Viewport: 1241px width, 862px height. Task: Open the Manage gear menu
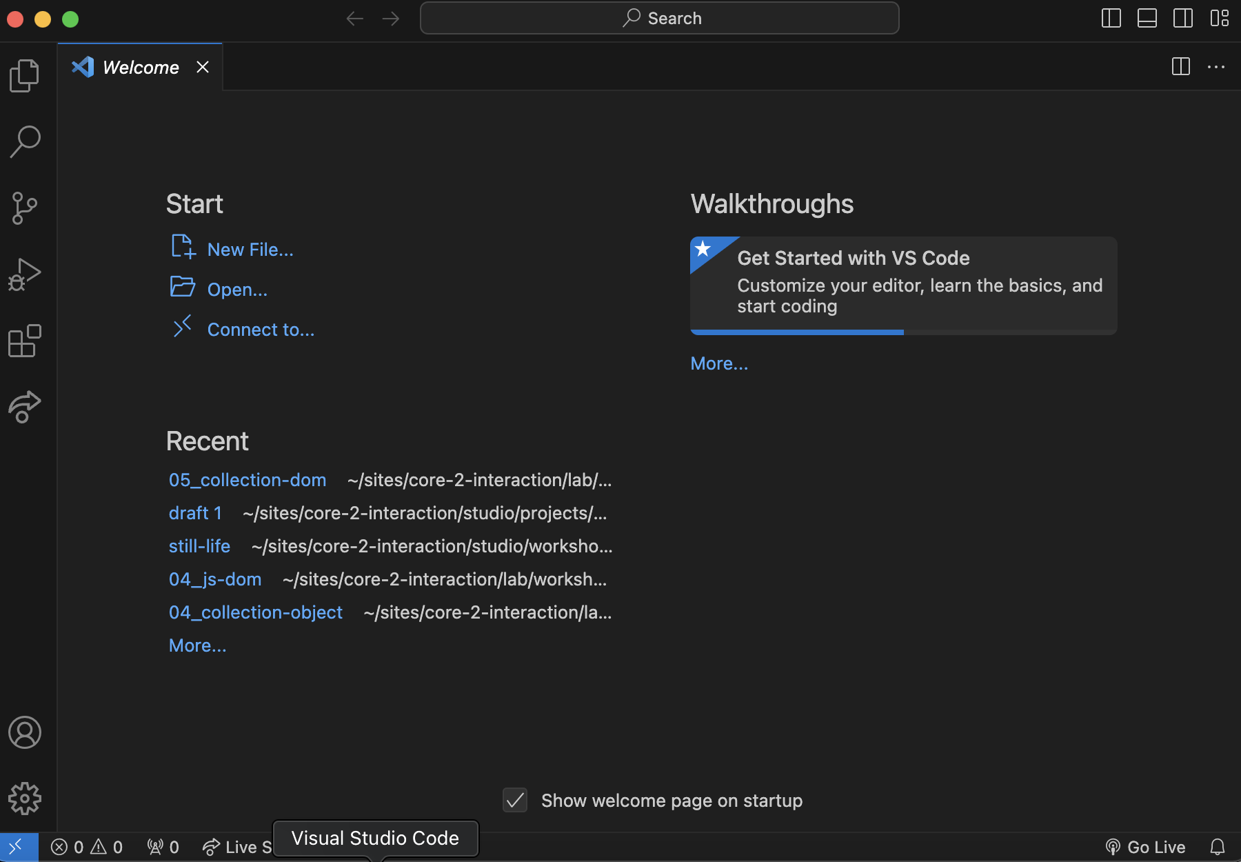[x=25, y=799]
